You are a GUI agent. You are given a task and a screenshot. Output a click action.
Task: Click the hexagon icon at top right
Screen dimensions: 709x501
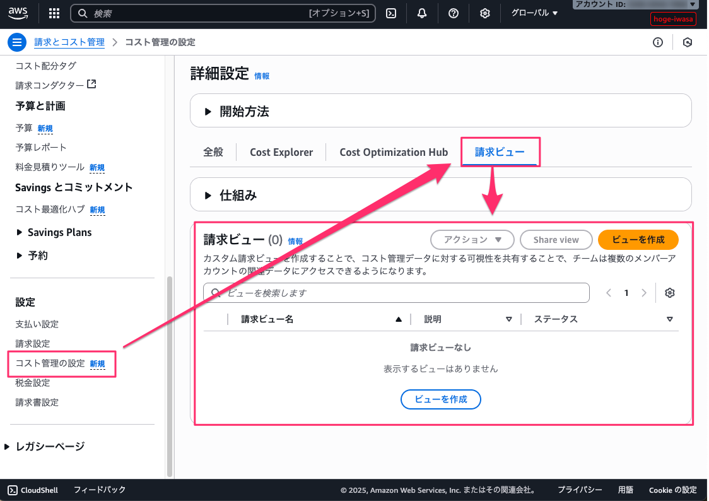pos(688,42)
